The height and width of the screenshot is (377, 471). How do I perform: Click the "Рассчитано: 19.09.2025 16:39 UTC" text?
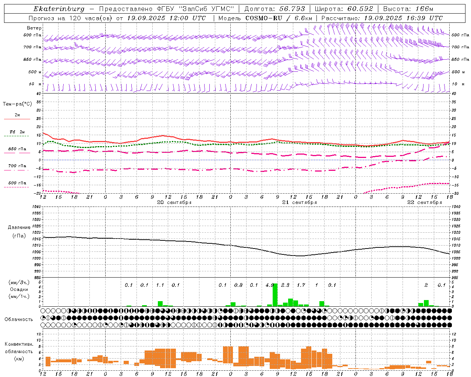click(382, 18)
